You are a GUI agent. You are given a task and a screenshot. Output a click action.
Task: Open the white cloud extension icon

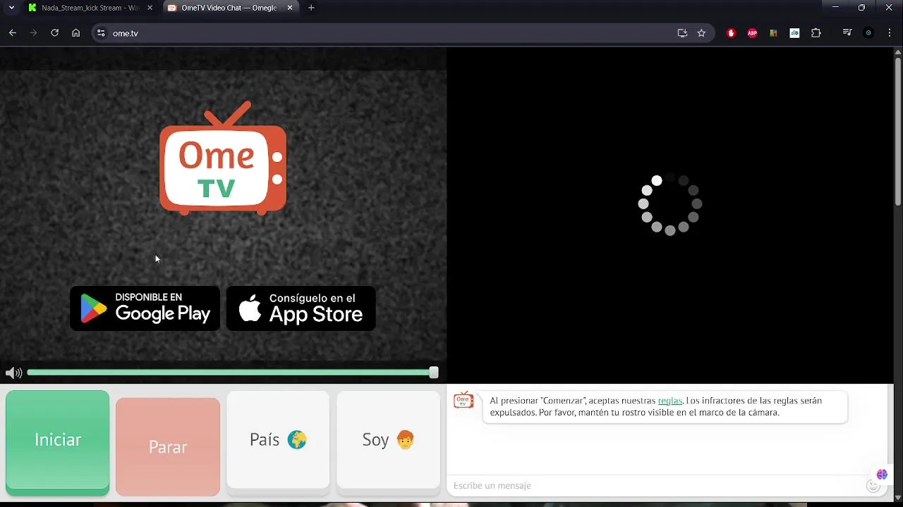tap(794, 33)
